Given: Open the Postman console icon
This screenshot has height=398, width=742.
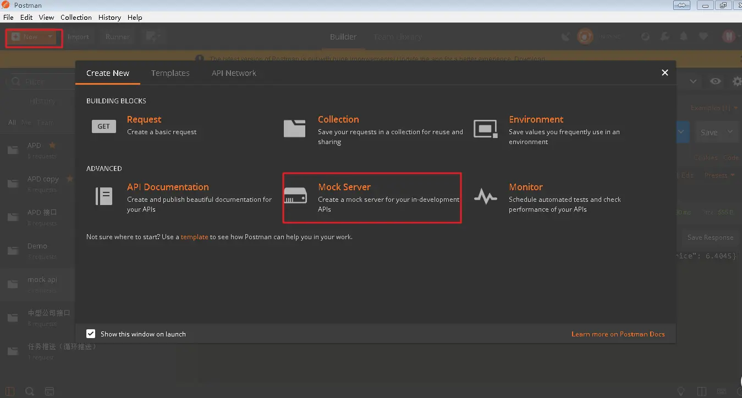Looking at the screenshot, I should coord(50,391).
